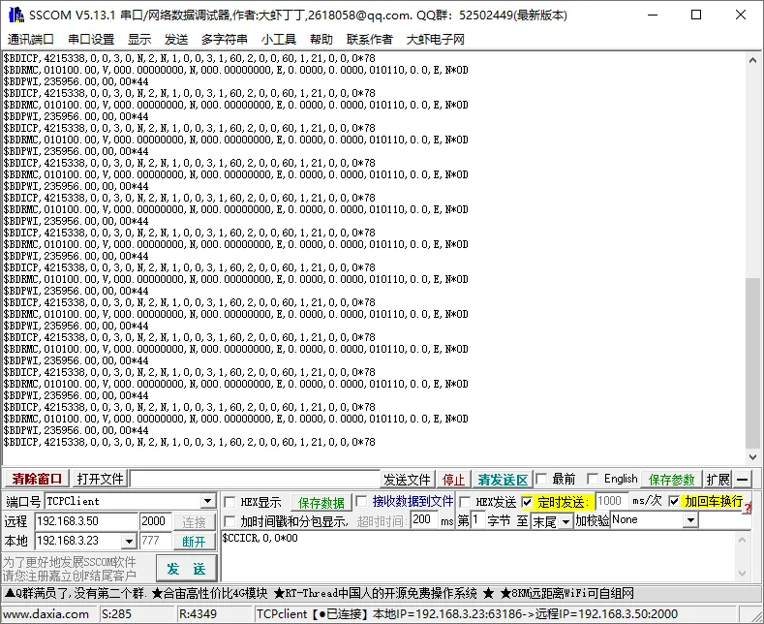
Task: Toggle the HEX显示 checkbox
Action: [x=229, y=502]
